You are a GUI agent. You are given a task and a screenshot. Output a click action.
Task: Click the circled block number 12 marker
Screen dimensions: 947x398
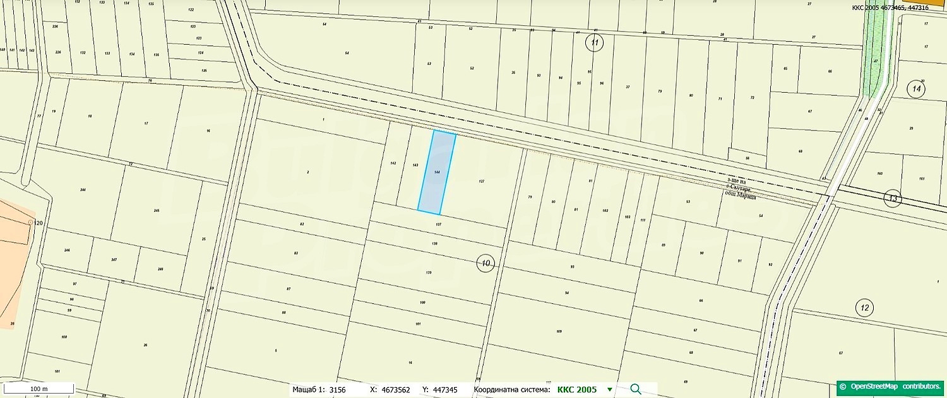(x=864, y=308)
